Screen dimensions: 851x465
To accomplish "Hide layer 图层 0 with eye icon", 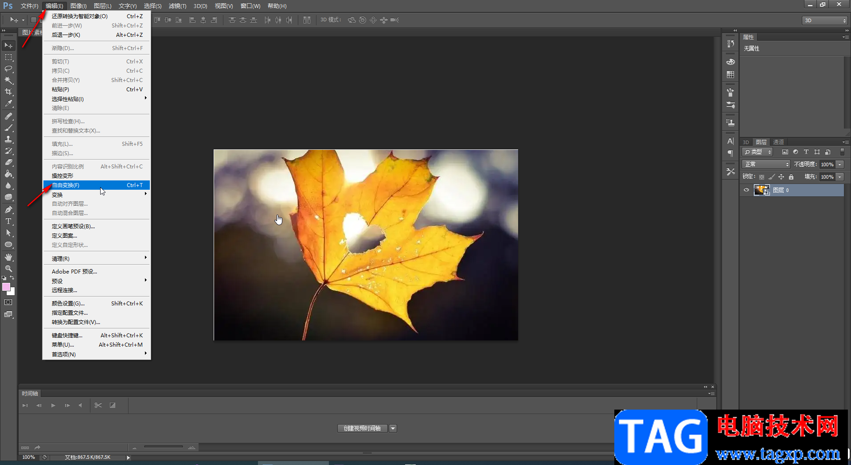I will [746, 190].
